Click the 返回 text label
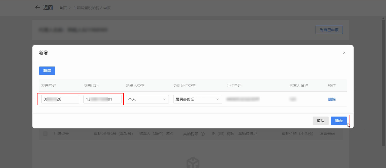This screenshot has width=386, height=168. [48, 8]
